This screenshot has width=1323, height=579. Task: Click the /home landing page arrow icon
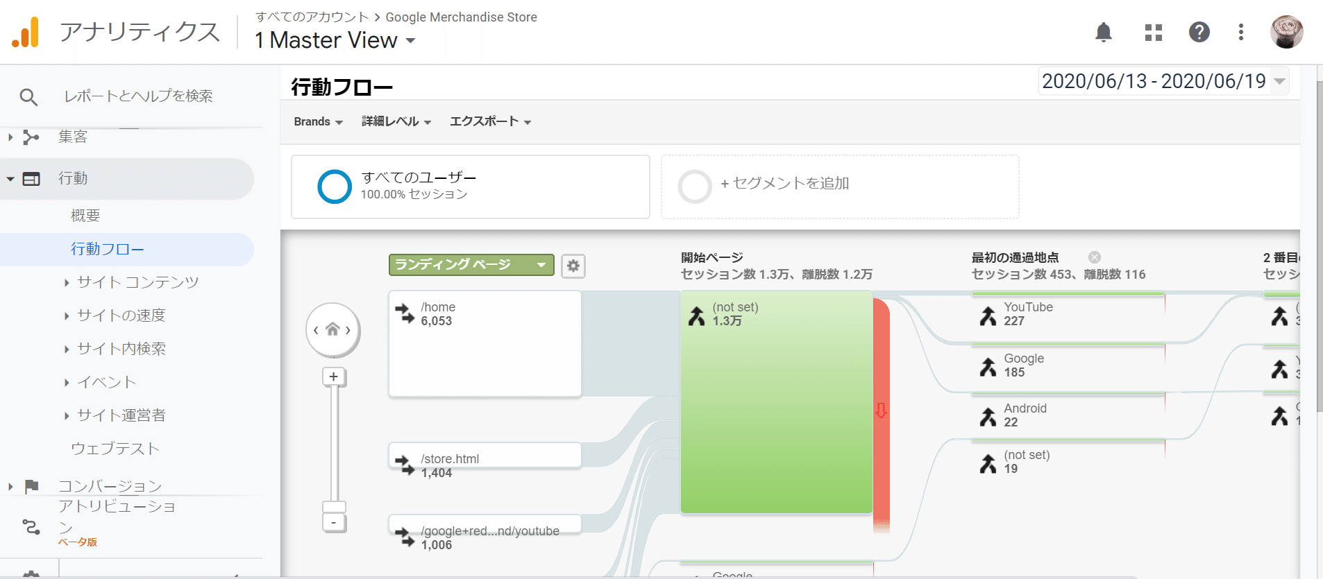(x=405, y=313)
